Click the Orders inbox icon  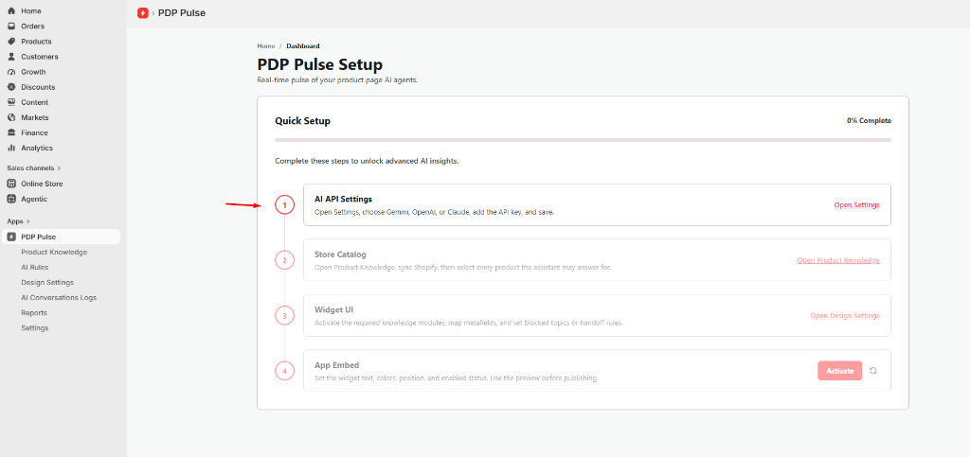point(11,26)
